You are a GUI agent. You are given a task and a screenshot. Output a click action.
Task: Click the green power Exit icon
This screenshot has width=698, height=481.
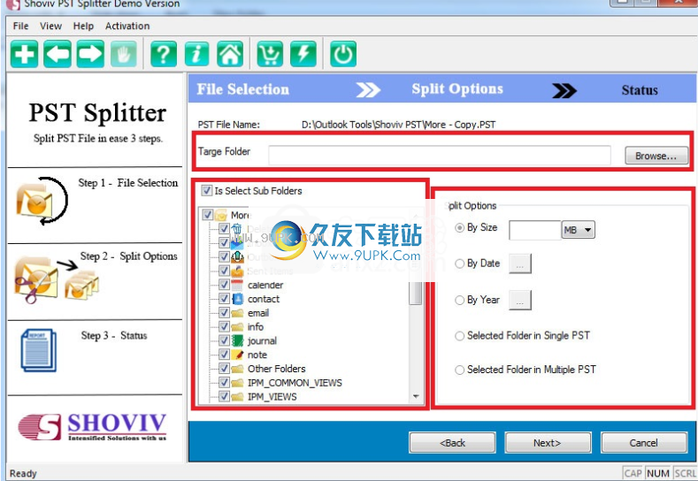click(342, 54)
